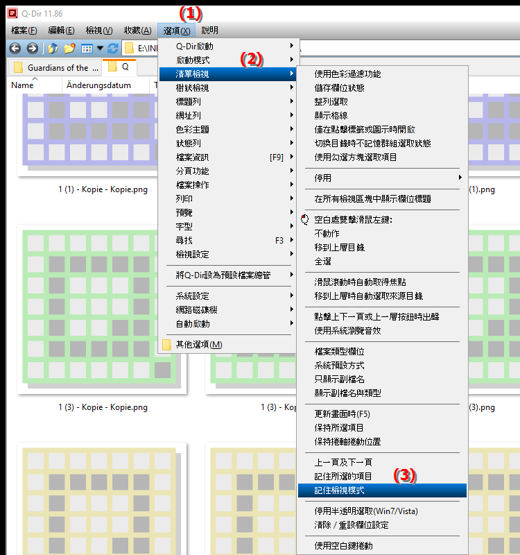The width and height of the screenshot is (520, 555).
Task: Open 將Q-Dir設為預設檔案總管 submenu
Action: coord(227,275)
